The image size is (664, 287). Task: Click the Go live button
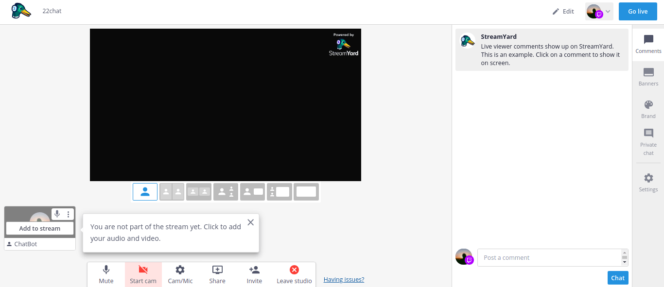638,11
